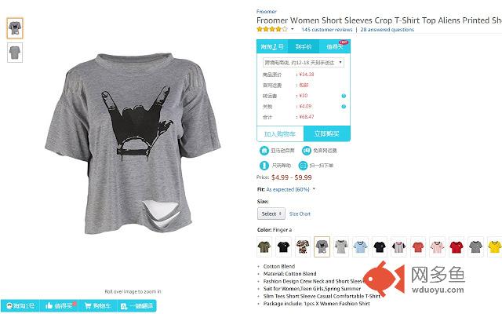Open the 购物车 shopping cart icon
Viewport: 502px width, 314px height.
(x=88, y=305)
